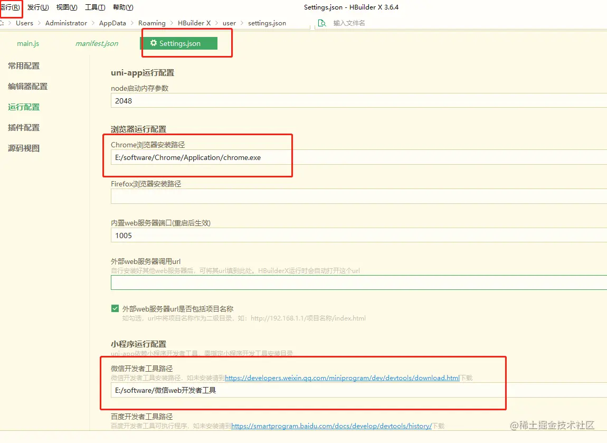Open the developers.weixin.qq.com download link
Image resolution: width=607 pixels, height=443 pixels.
tap(342, 378)
